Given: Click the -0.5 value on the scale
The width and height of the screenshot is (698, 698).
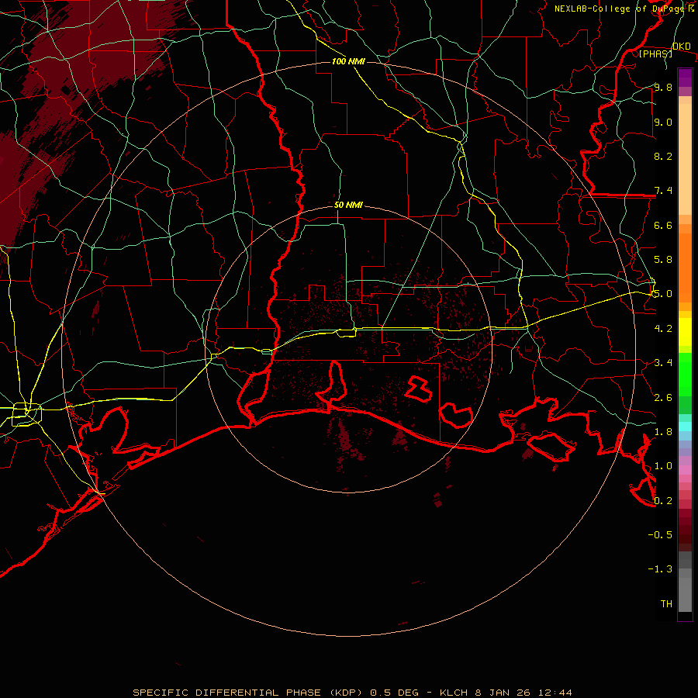Looking at the screenshot, I should coord(660,535).
